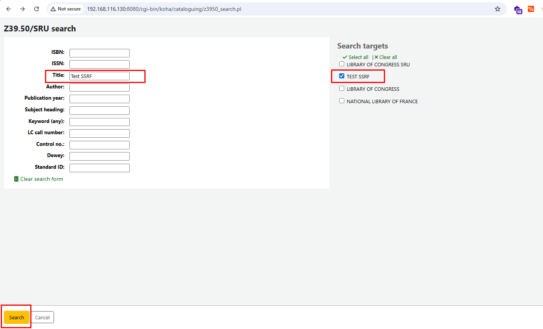Click trash icon to clear search form
The height and width of the screenshot is (329, 543).
[16, 179]
